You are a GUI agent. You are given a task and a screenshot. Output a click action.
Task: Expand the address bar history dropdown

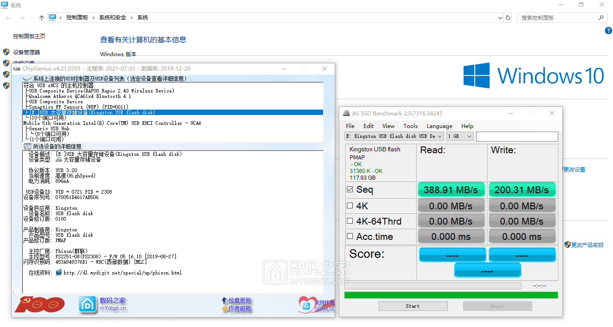(500, 18)
